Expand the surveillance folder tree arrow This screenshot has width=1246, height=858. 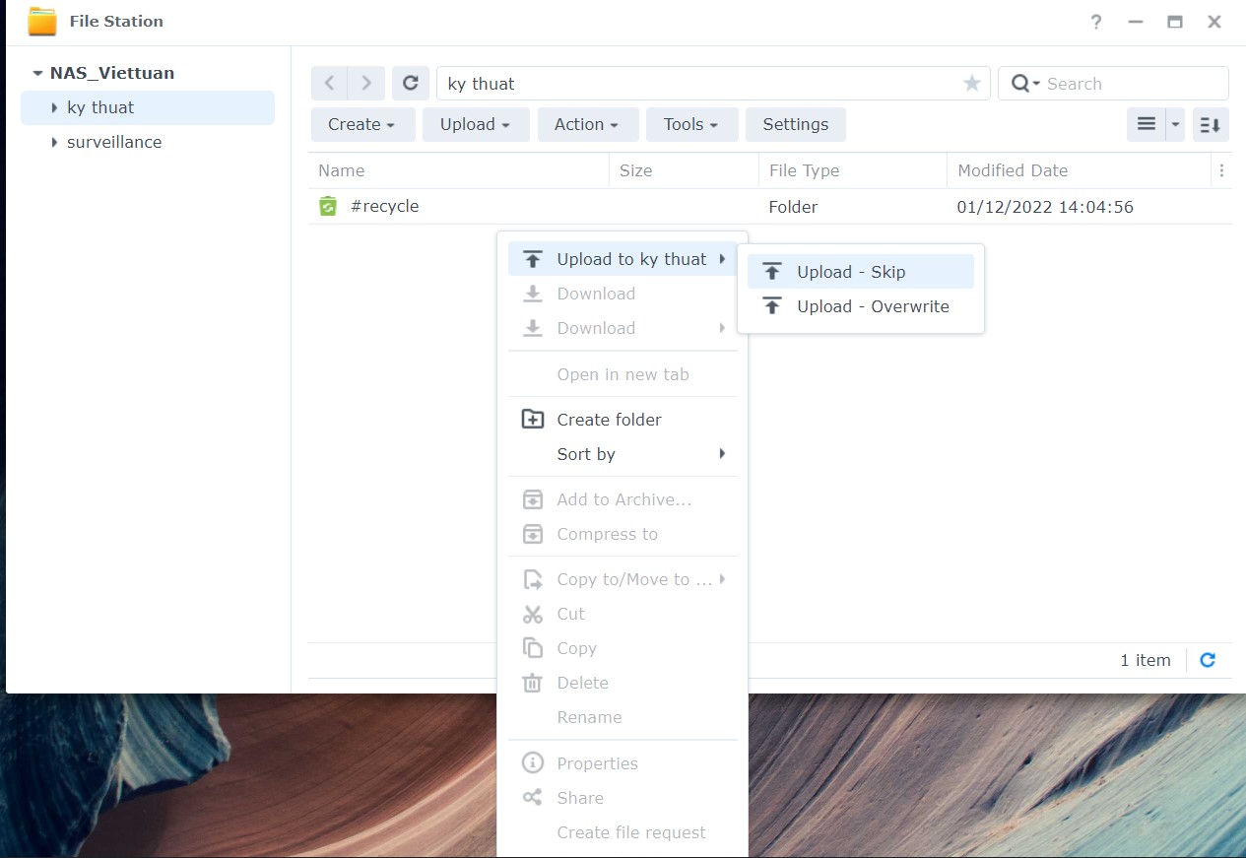[54, 142]
